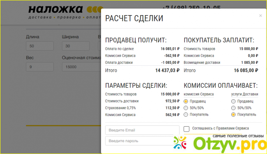
Task: Select 50%/50% for комиссия Сервиса
Action: click(186, 108)
